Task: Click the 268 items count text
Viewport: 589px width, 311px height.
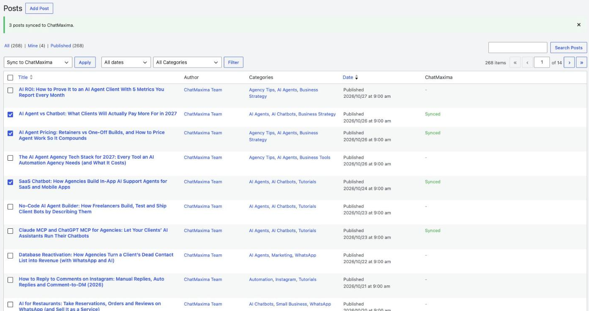Action: [x=495, y=63]
